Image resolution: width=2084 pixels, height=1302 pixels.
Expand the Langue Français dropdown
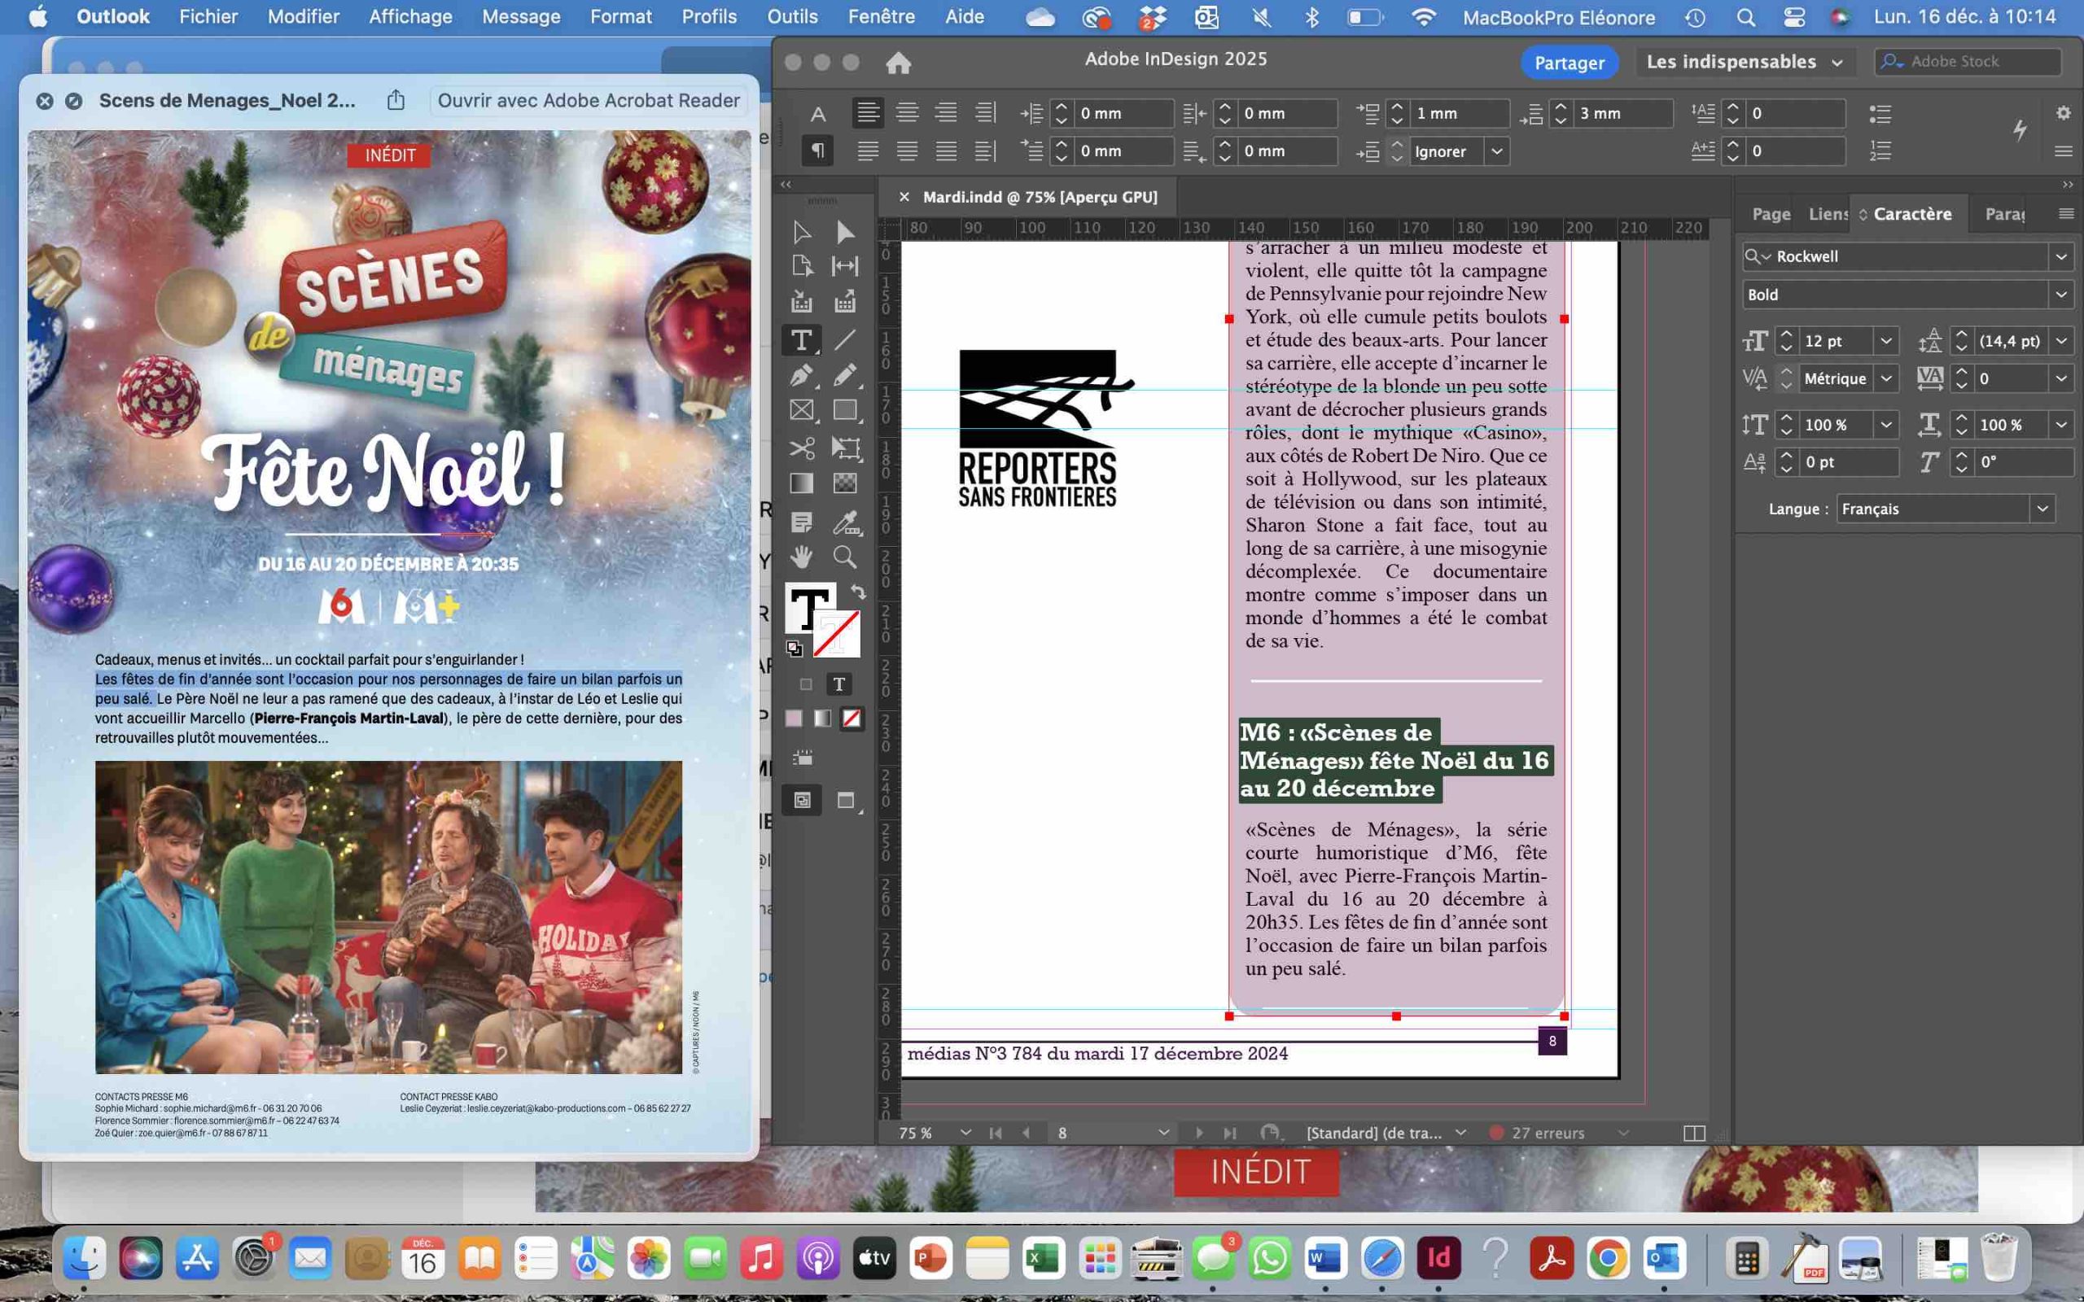pos(2042,509)
